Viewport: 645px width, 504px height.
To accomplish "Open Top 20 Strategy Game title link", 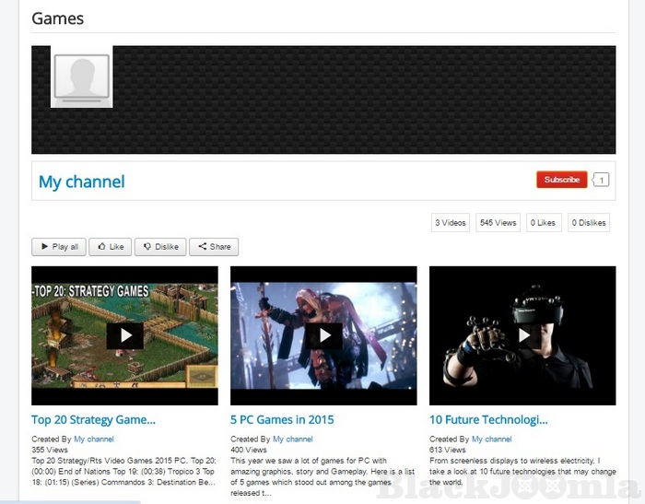I will click(x=93, y=419).
